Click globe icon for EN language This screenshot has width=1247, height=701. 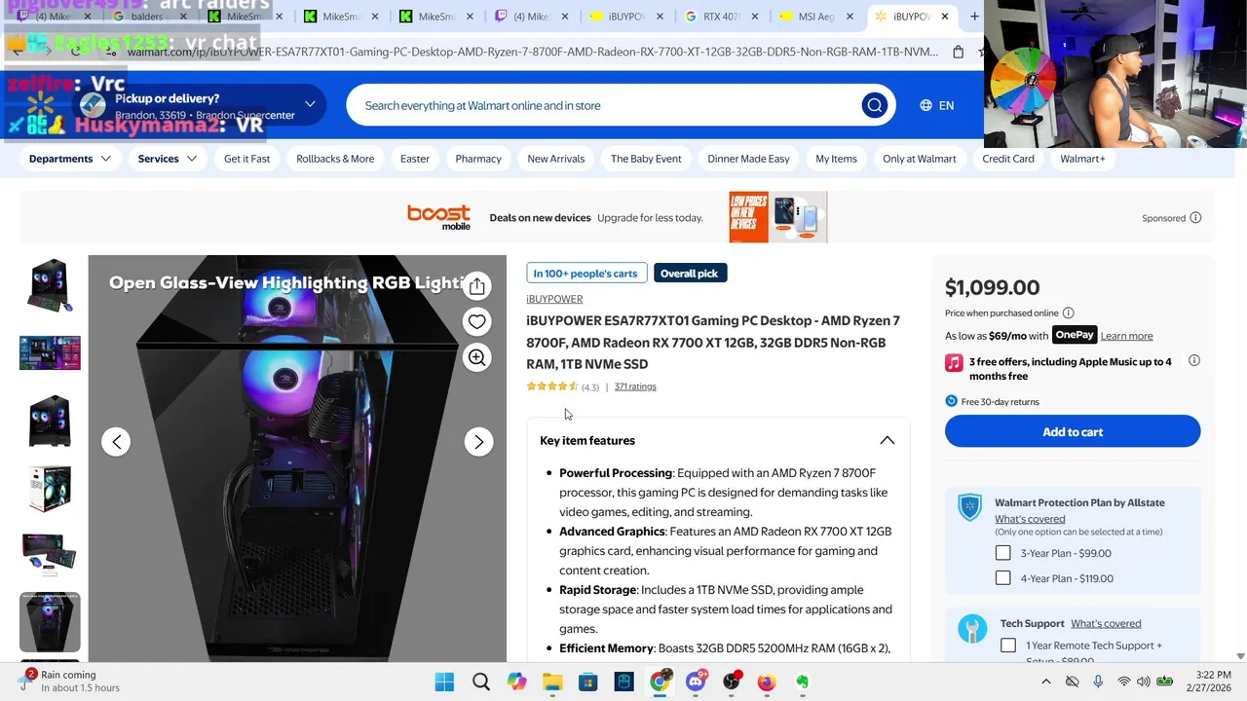tap(926, 105)
